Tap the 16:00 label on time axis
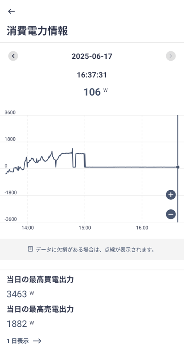184x361 pixels. 142,228
